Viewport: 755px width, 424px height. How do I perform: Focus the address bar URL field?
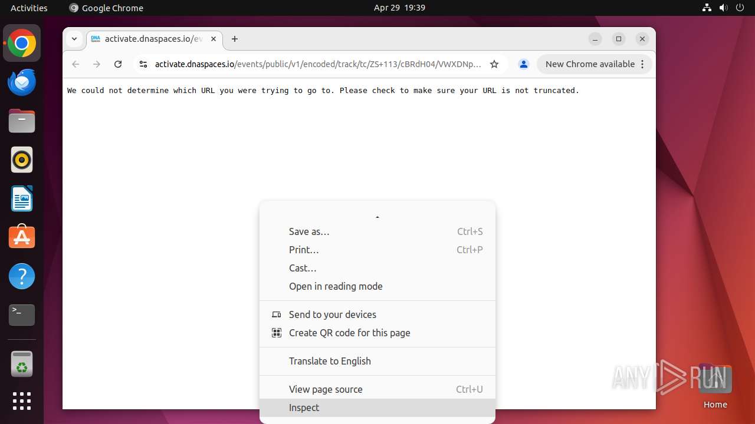click(318, 64)
